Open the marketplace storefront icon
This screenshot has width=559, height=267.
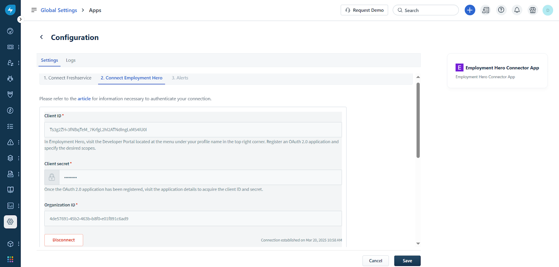coord(533,10)
